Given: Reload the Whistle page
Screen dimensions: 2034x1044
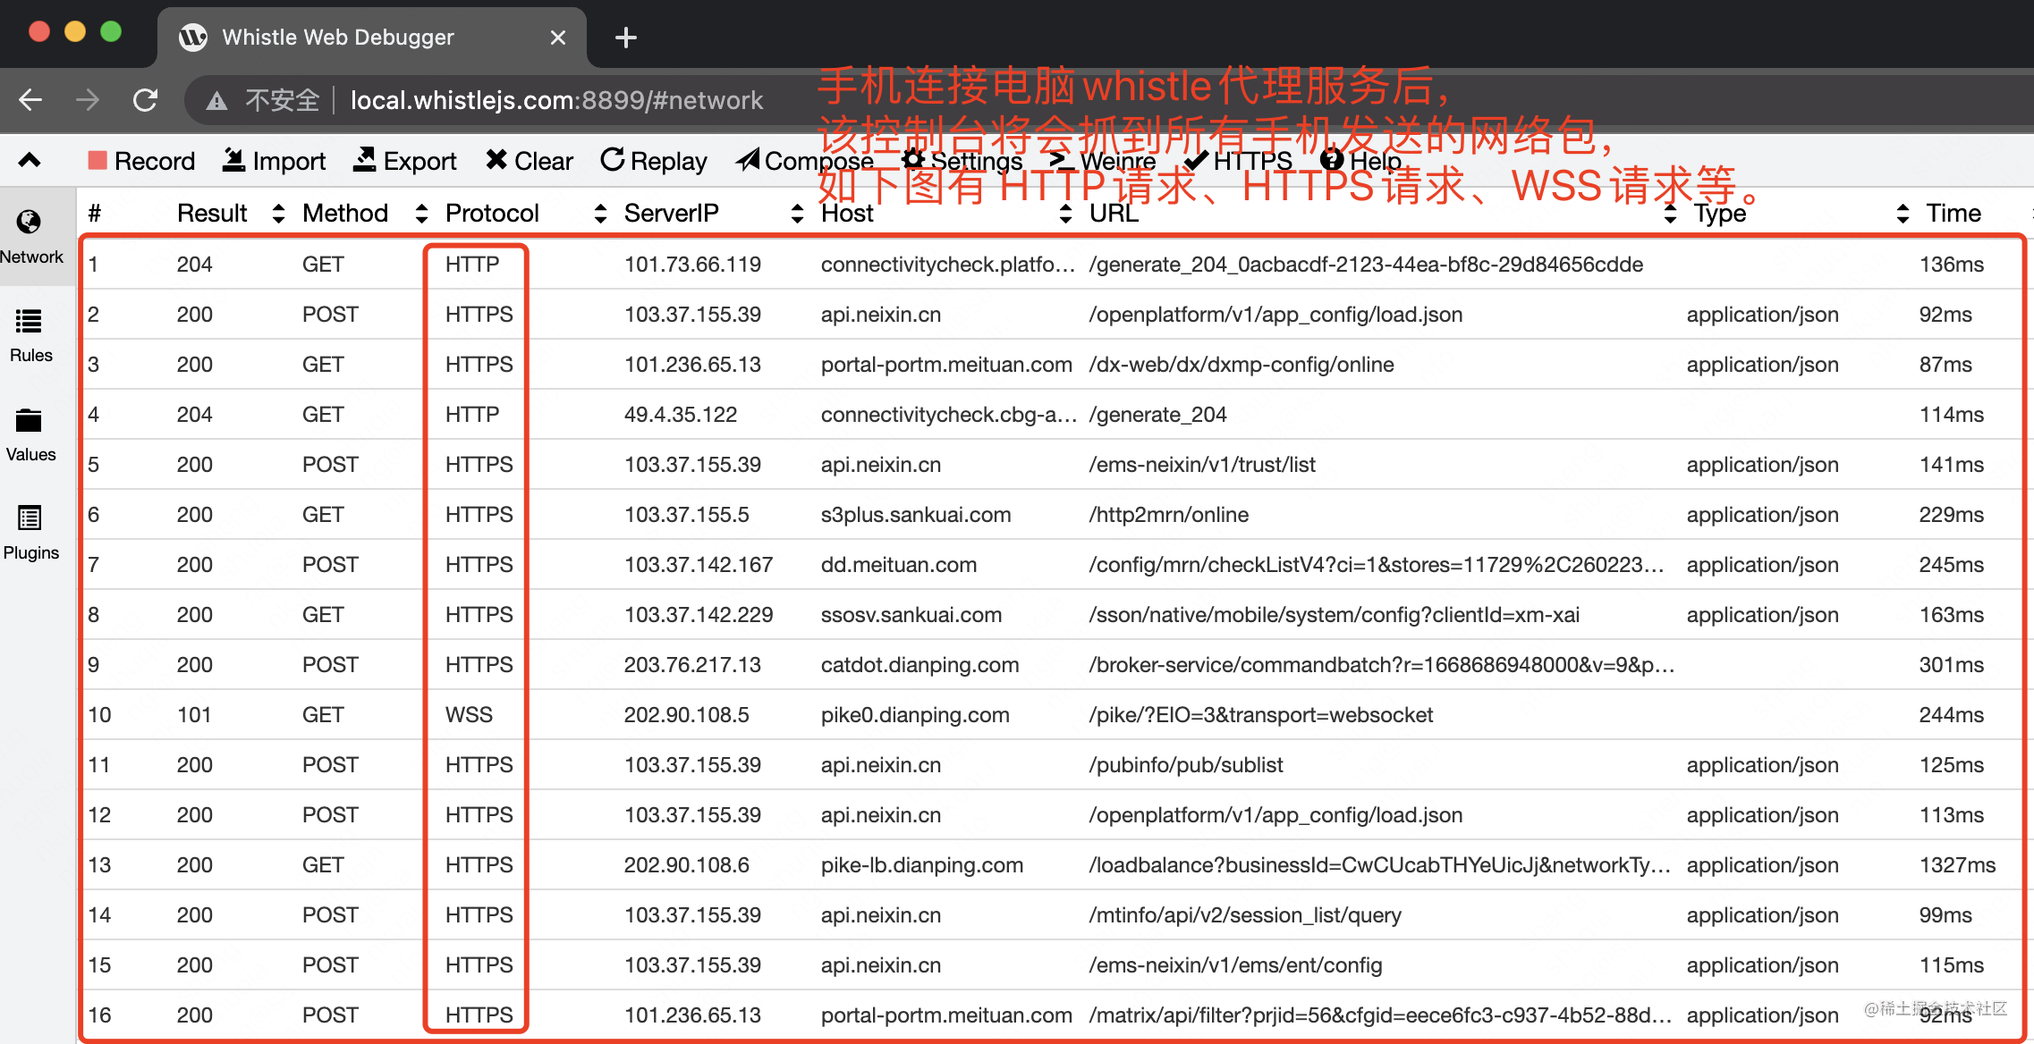Looking at the screenshot, I should pyautogui.click(x=145, y=100).
